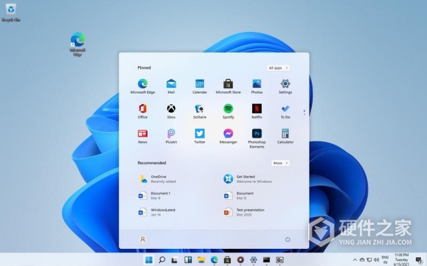This screenshot has width=427, height=266.
Task: Open the Xbox app
Action: click(171, 111)
